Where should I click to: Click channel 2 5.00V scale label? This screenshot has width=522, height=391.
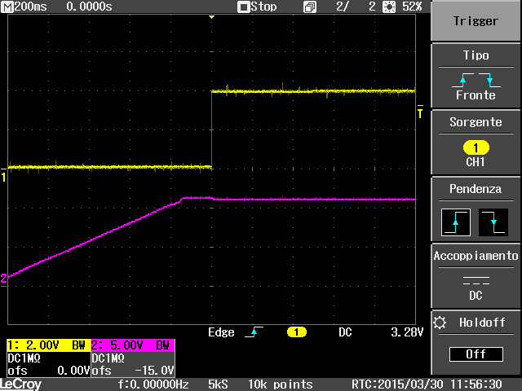click(x=126, y=345)
